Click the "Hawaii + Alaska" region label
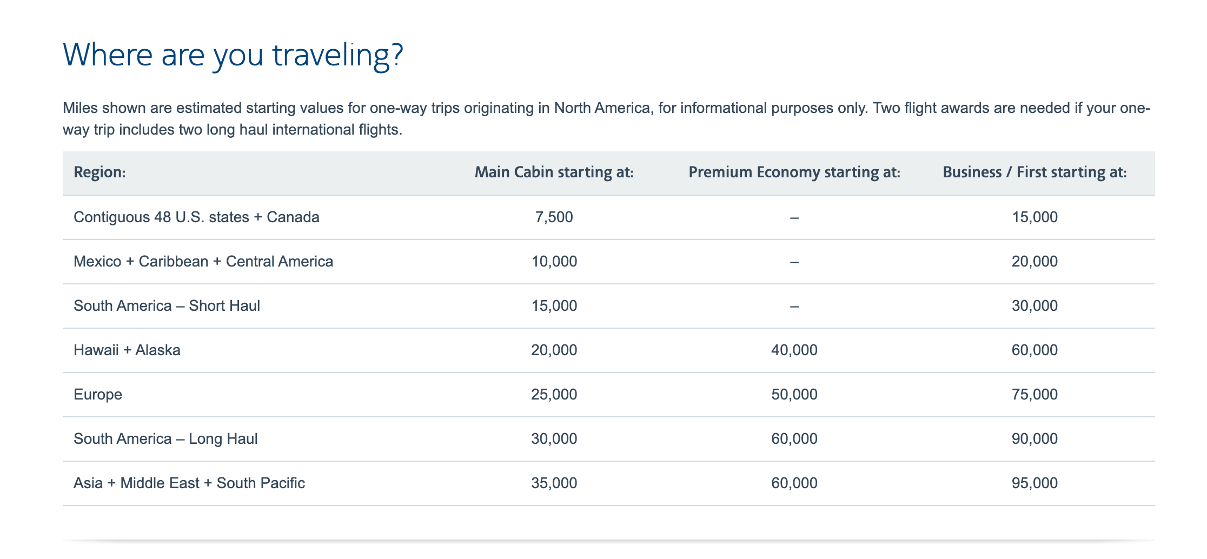The image size is (1207, 559). click(127, 350)
